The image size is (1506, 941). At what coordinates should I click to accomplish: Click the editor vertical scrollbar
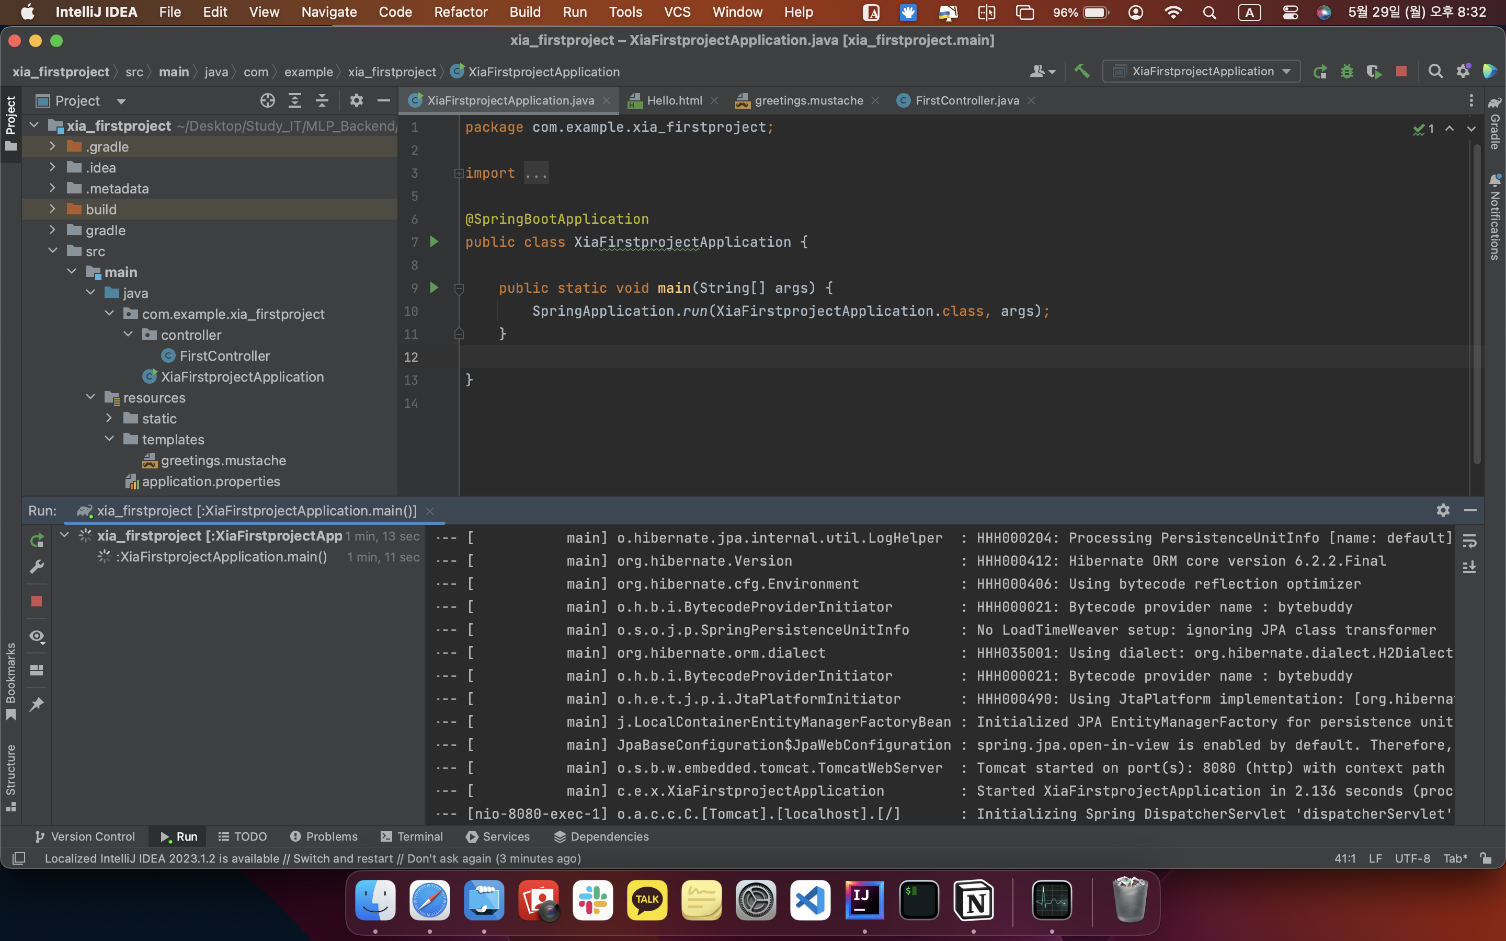pos(1476,305)
